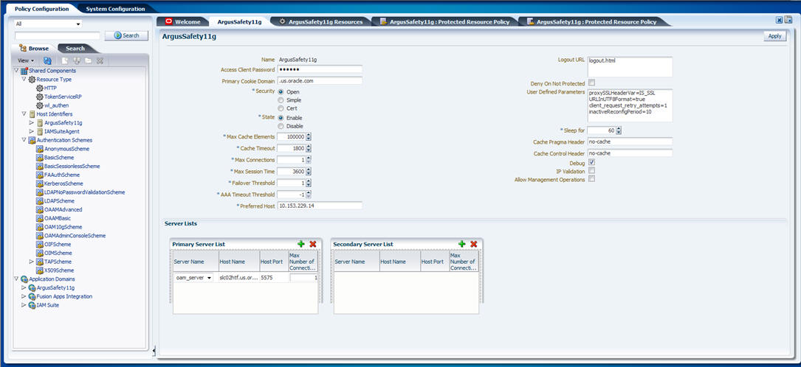This screenshot has width=801, height=367.
Task: Open the X509Scheme tree item
Action: pos(59,270)
